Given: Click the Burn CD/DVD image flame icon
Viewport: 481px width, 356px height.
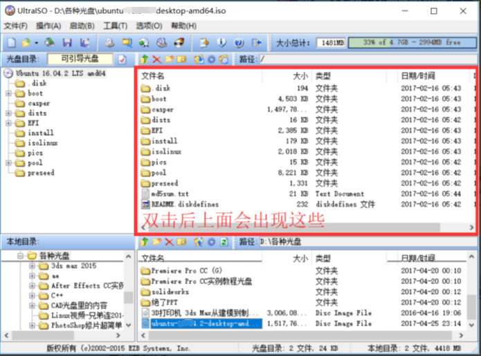Looking at the screenshot, I should [179, 43].
